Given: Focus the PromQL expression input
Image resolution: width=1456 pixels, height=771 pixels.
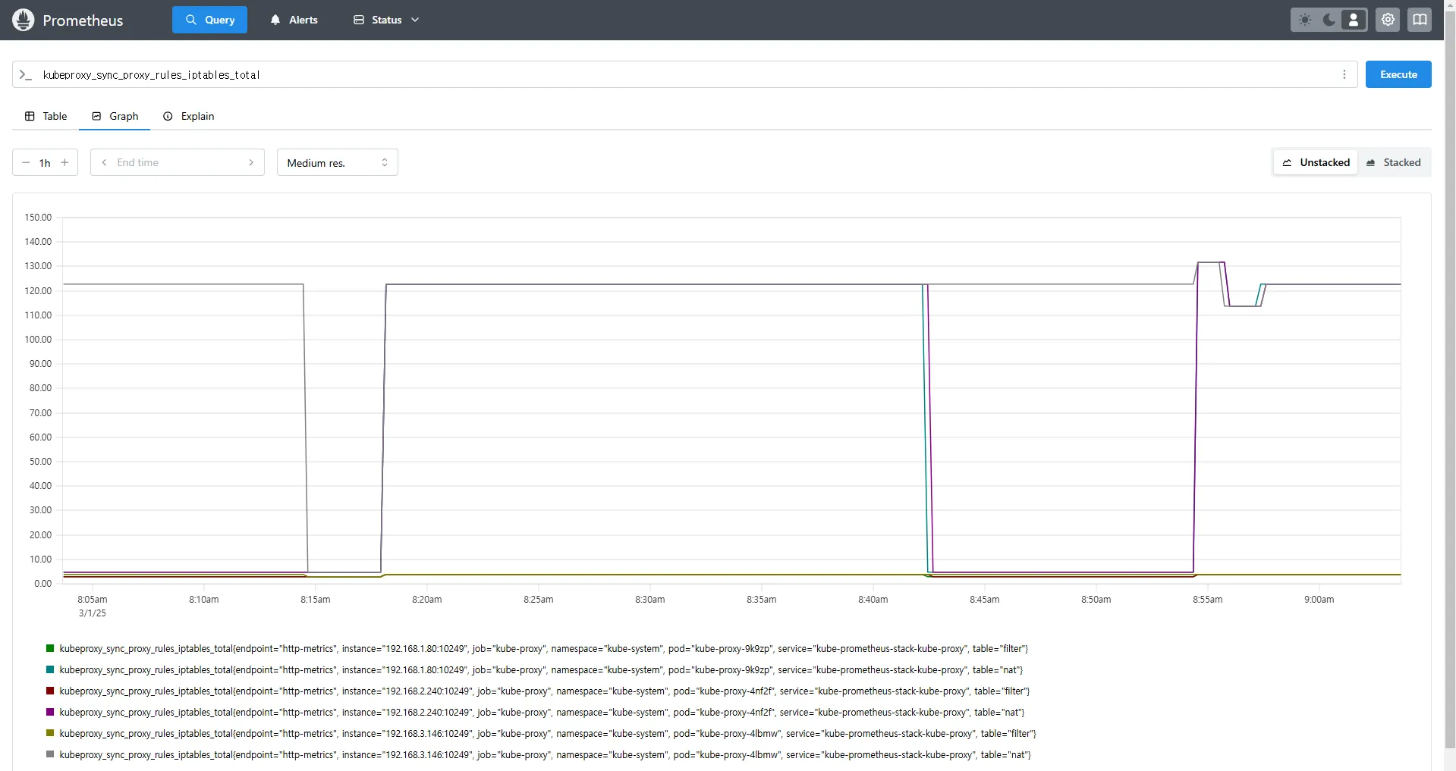Looking at the screenshot, I should click(686, 74).
